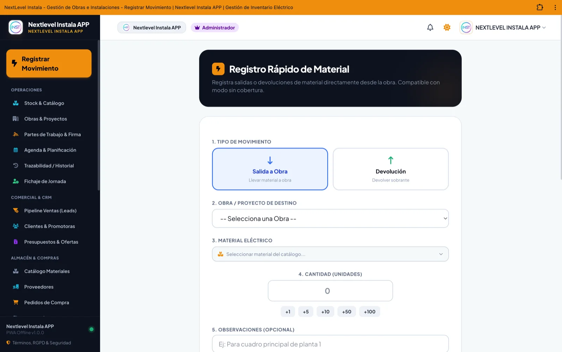
Task: Click the green online status indicator
Action: point(91,329)
